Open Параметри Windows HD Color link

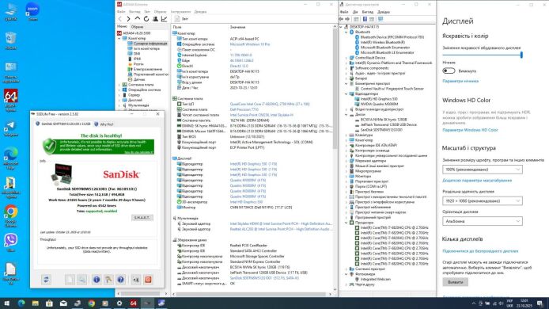pyautogui.click(x=470, y=130)
